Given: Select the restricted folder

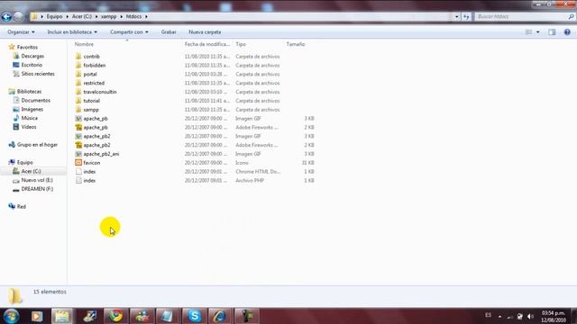Looking at the screenshot, I should pyautogui.click(x=94, y=83).
